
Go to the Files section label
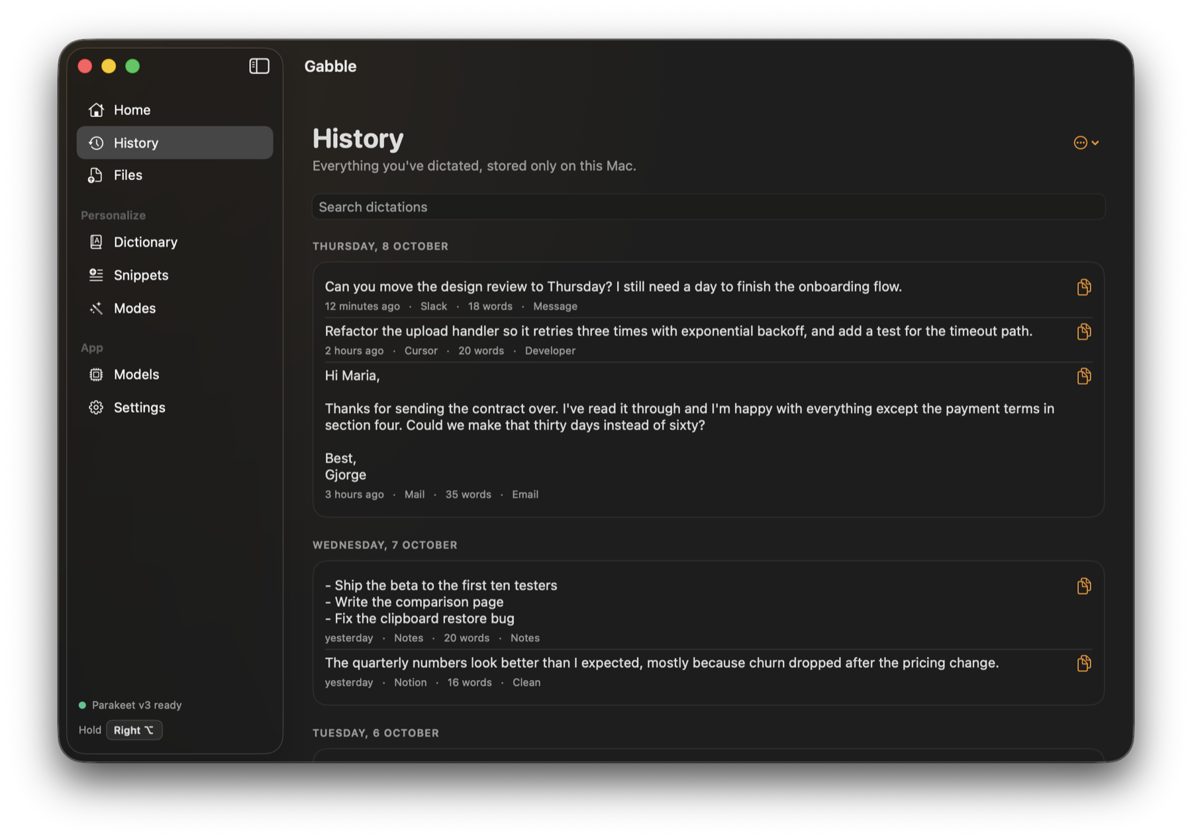point(128,175)
